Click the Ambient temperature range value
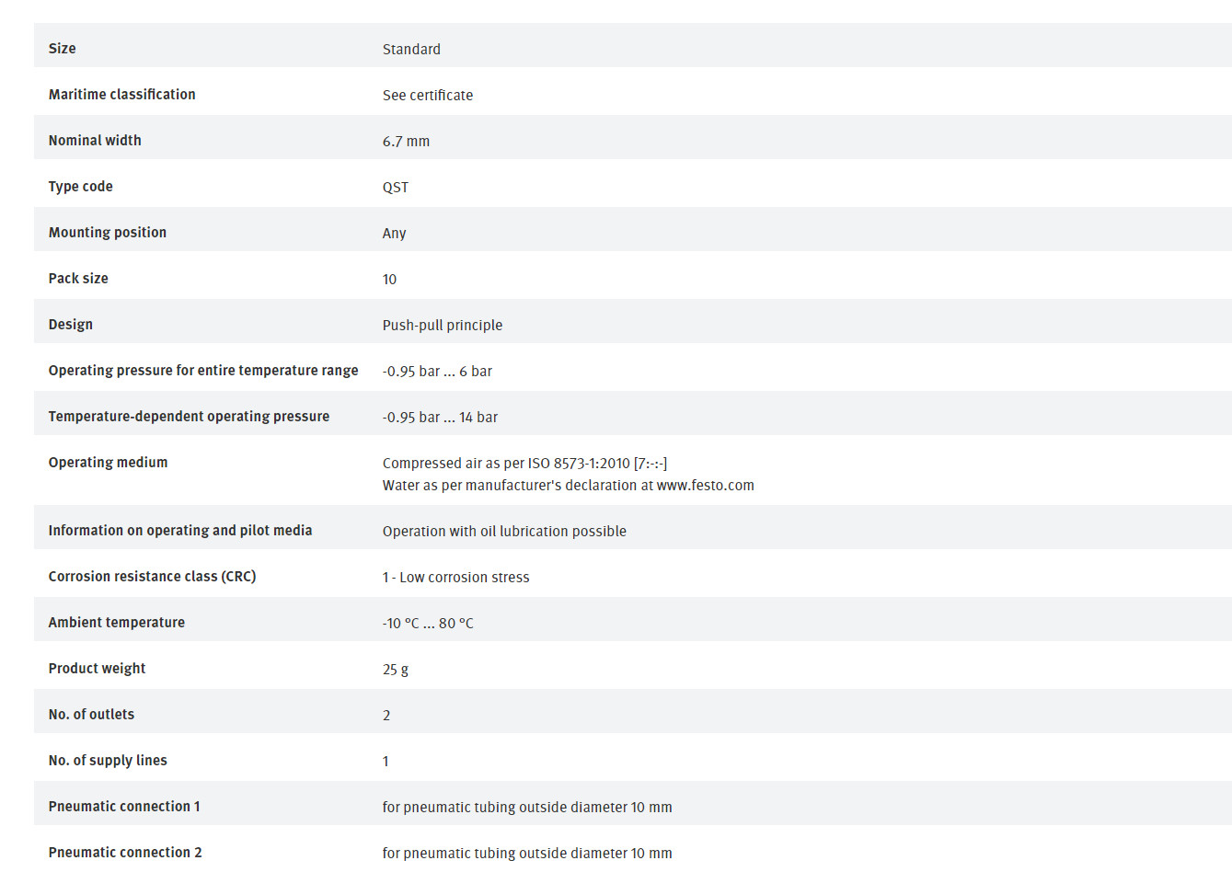 click(x=428, y=624)
